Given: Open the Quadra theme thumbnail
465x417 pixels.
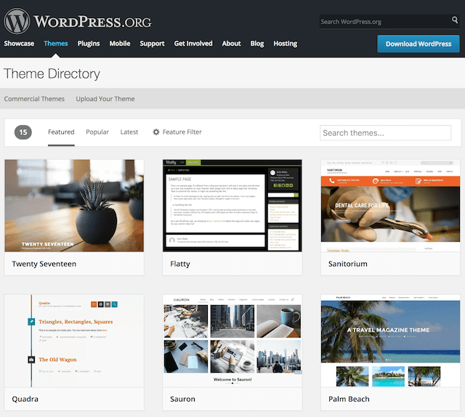Looking at the screenshot, I should [74, 341].
